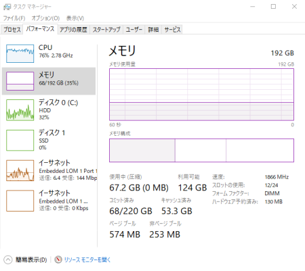The height and width of the screenshot is (271, 305).
Task: Switch to the ユーザー tab
Action: point(134,30)
